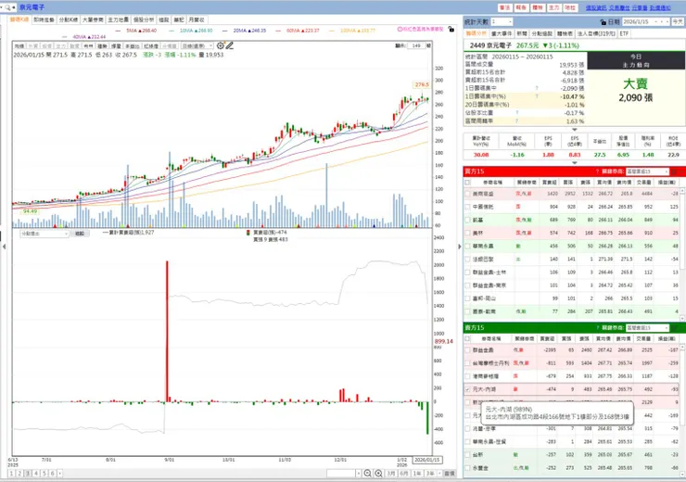Switch to 個股分析 tab
This screenshot has width=686, height=482.
pos(144,19)
